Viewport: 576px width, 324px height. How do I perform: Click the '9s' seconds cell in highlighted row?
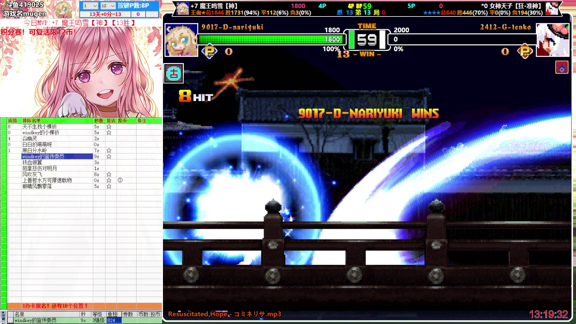99,157
